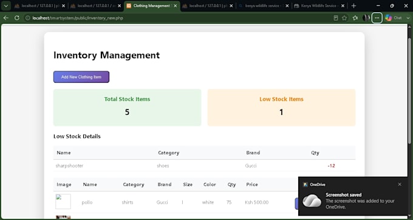This screenshot has width=413, height=220.
Task: Select the 'shoes' category cell
Action: tap(163, 166)
